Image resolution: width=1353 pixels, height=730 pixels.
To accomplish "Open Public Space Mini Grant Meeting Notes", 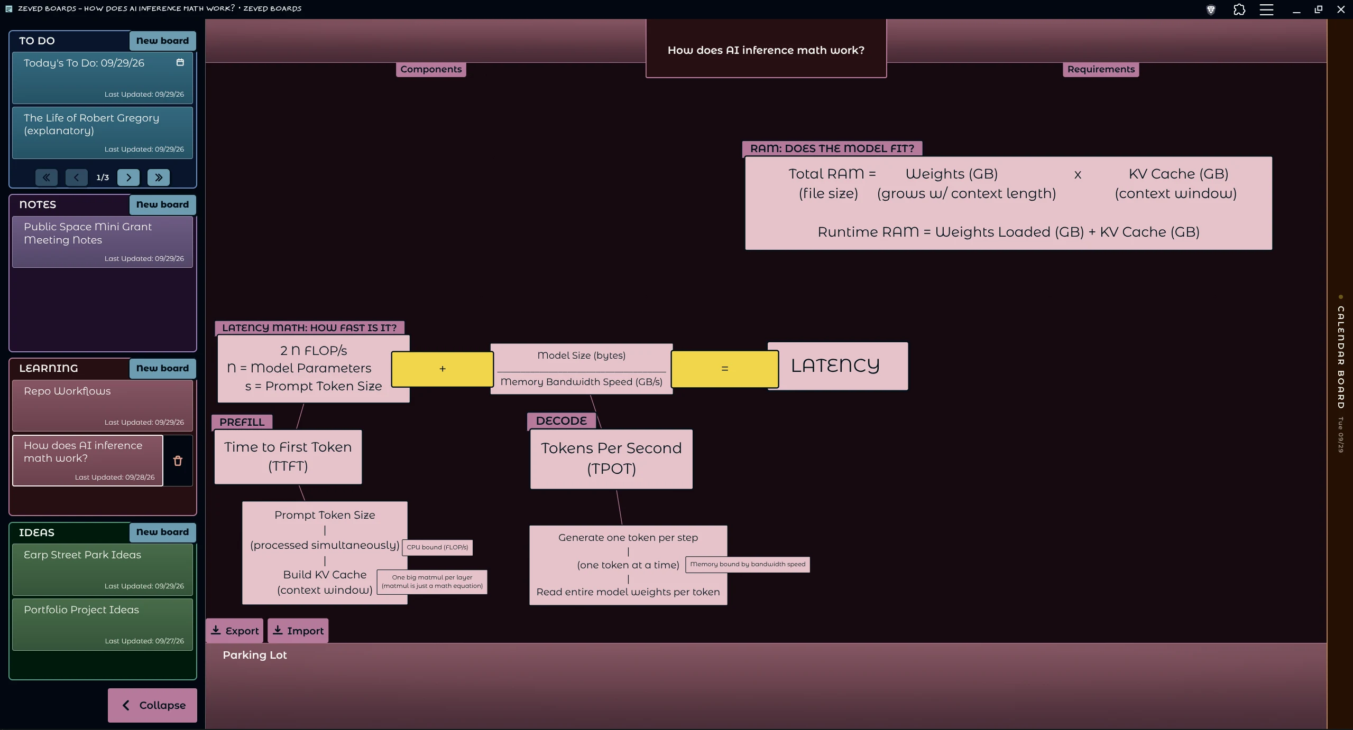I will pyautogui.click(x=103, y=242).
